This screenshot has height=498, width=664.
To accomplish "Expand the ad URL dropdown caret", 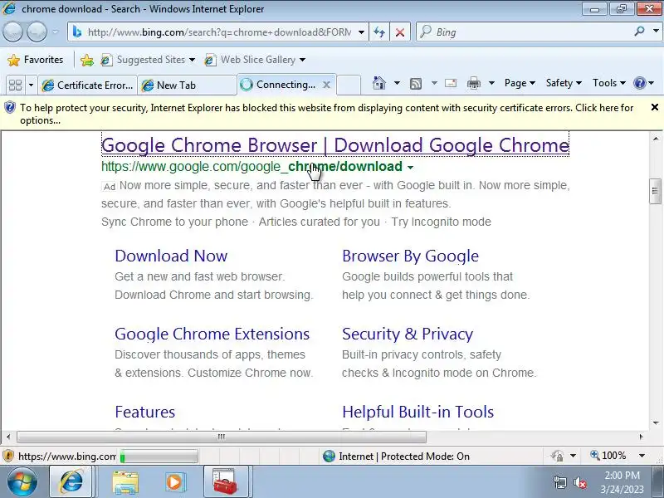I will point(410,168).
